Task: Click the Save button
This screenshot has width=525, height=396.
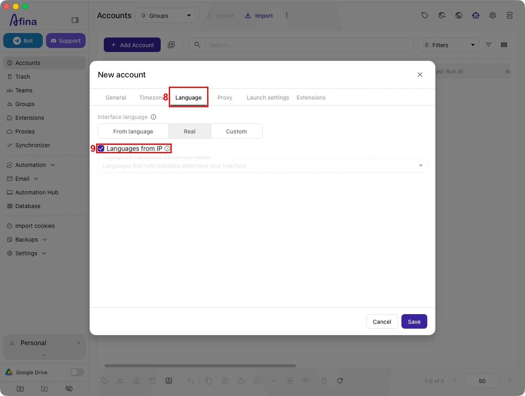Action: tap(414, 321)
